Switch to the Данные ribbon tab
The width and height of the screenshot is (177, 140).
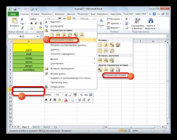(x=71, y=14)
